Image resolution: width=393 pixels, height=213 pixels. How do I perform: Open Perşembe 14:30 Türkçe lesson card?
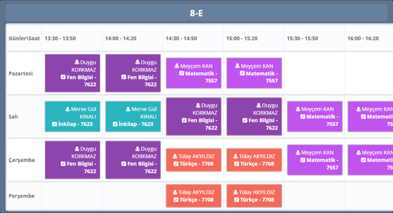tap(194, 196)
